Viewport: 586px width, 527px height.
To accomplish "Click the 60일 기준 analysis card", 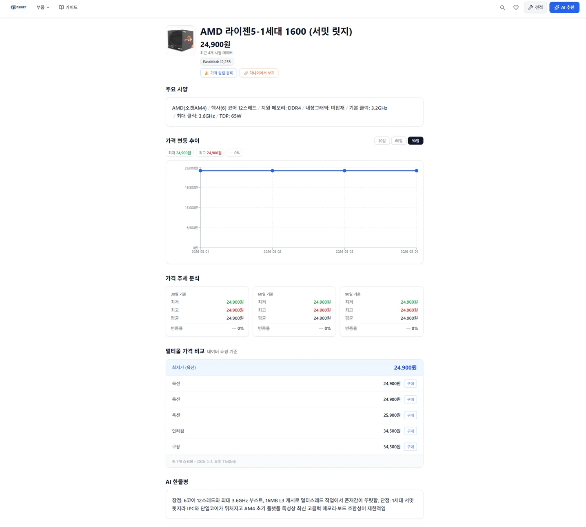I will (x=294, y=311).
